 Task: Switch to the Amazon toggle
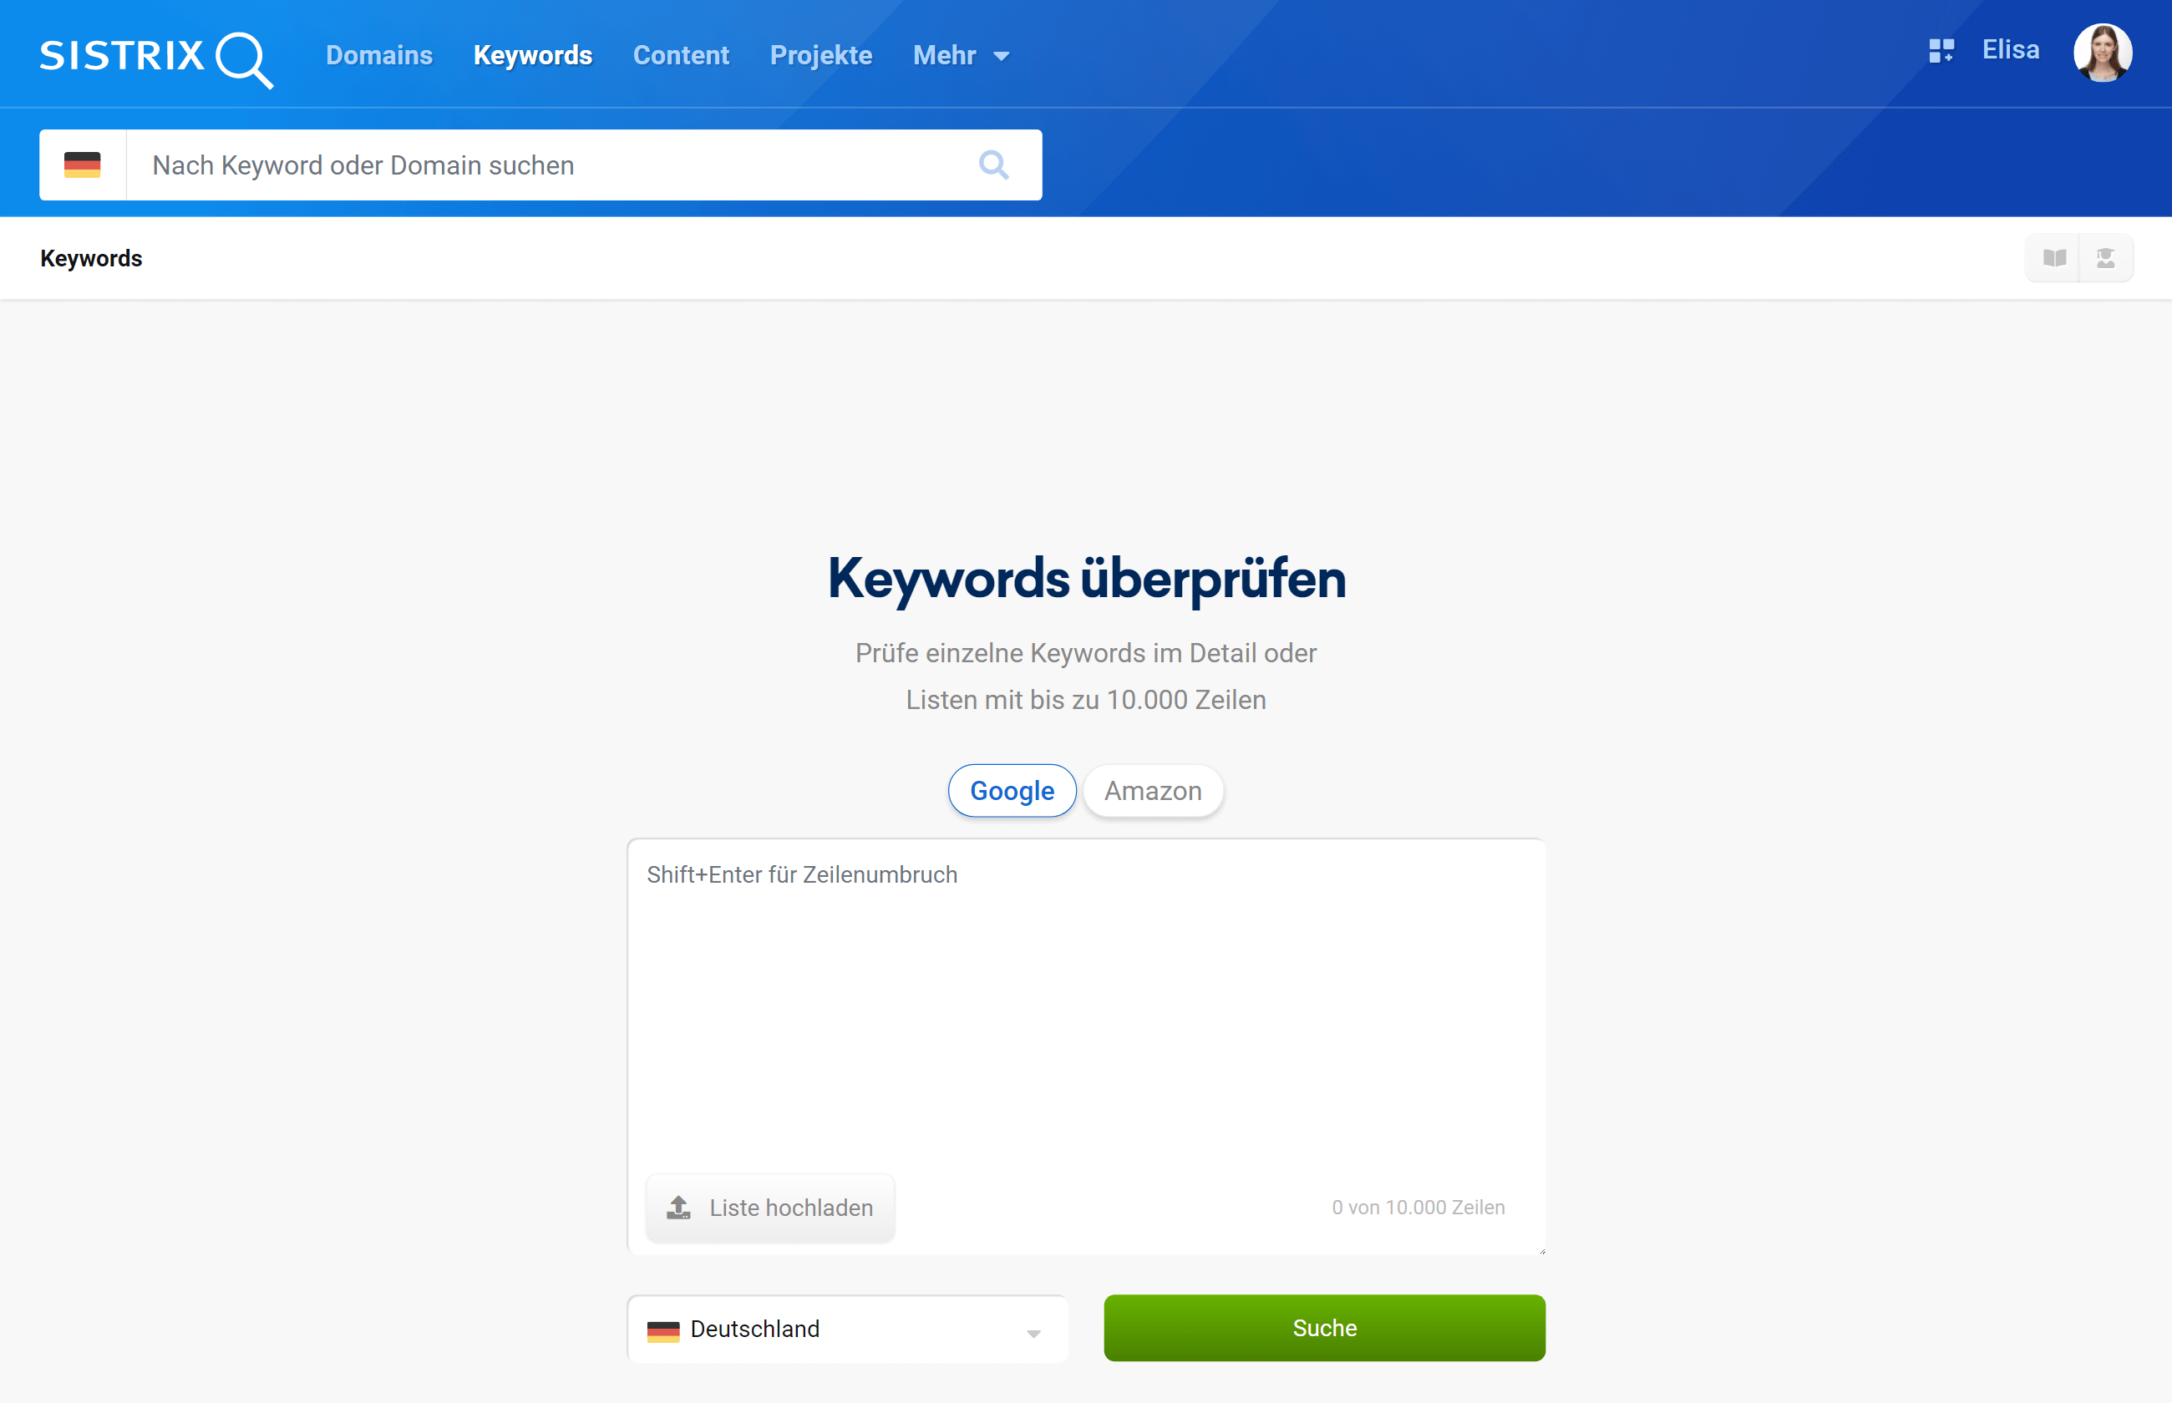[1153, 791]
